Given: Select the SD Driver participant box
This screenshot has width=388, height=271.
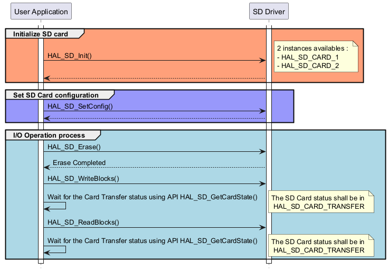Looking at the screenshot, I should (269, 11).
